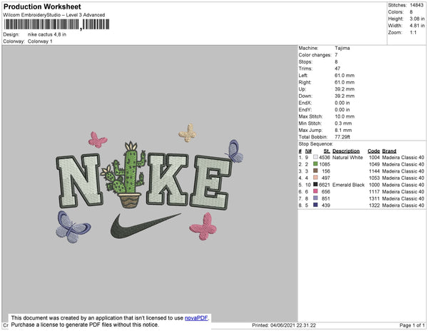The image size is (428, 331).
Task: Click the code 1322 in row 8
Action: coord(374,205)
